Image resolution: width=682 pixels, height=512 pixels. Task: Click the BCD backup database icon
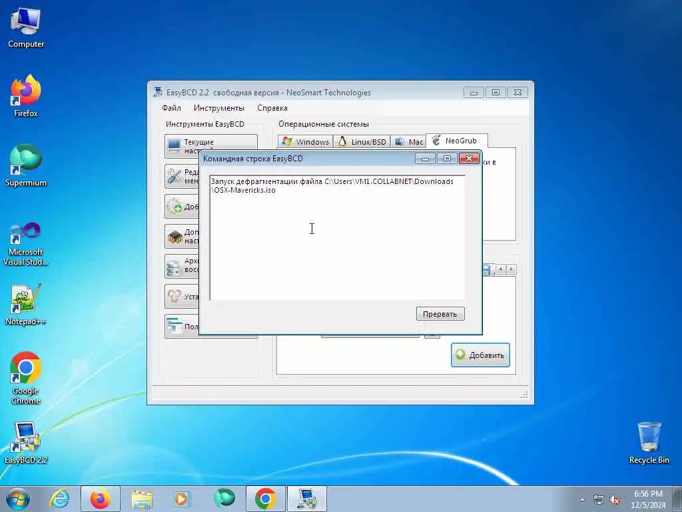tap(174, 266)
